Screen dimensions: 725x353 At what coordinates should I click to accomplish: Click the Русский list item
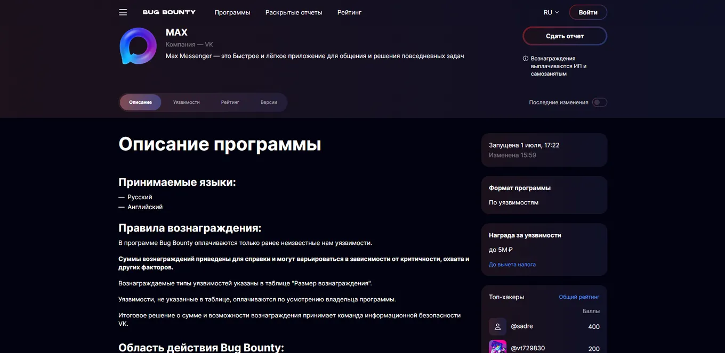pyautogui.click(x=140, y=197)
